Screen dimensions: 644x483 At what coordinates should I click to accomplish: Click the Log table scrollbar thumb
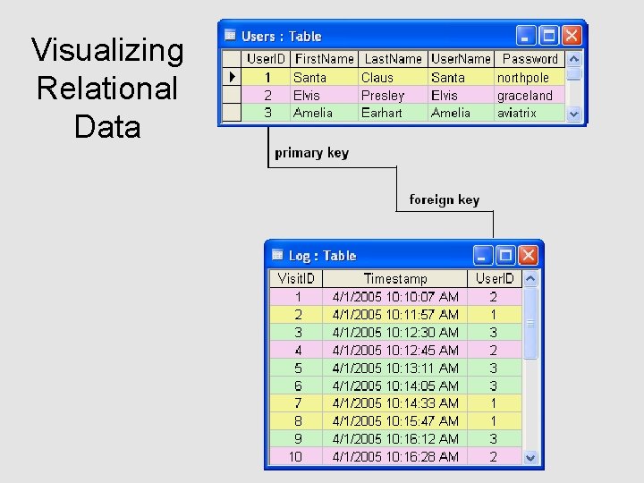530,323
